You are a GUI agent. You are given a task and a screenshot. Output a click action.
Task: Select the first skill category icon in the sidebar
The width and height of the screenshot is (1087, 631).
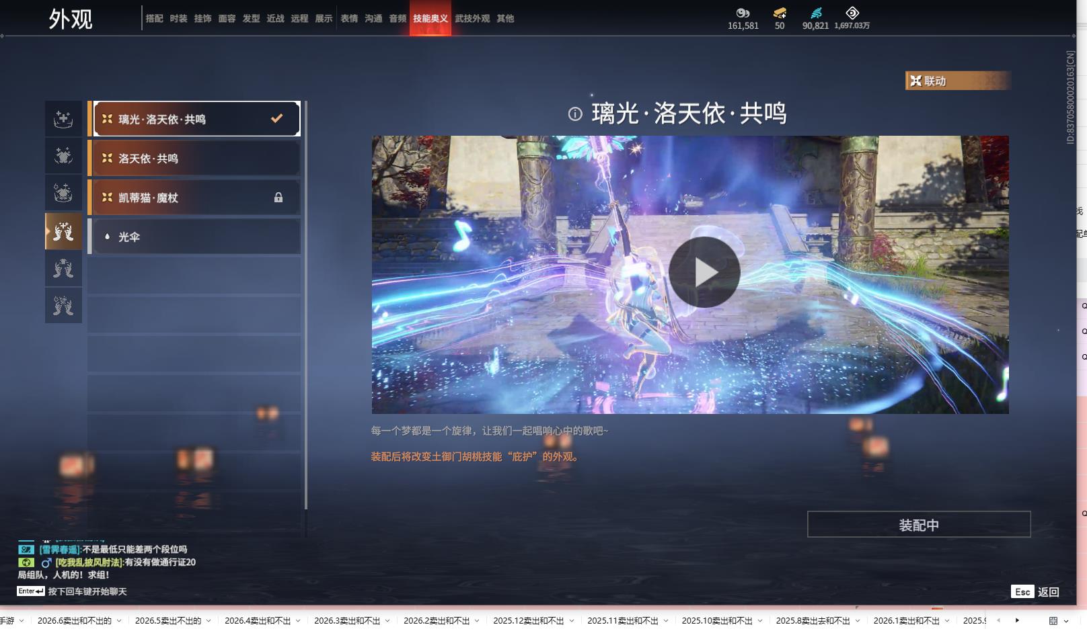point(63,120)
